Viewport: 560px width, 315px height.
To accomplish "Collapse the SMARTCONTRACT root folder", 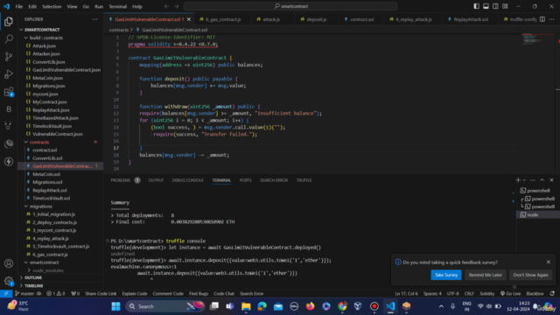I will [x=42, y=30].
